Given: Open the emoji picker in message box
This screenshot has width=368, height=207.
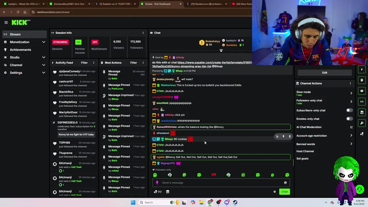Looking at the screenshot, I should (285, 183).
